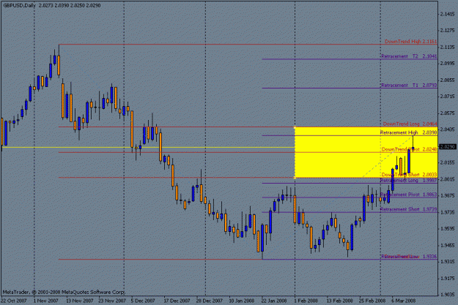Click the 23 Nov 2007 date label
Screen dimensions: 458x305
[x=112, y=301]
